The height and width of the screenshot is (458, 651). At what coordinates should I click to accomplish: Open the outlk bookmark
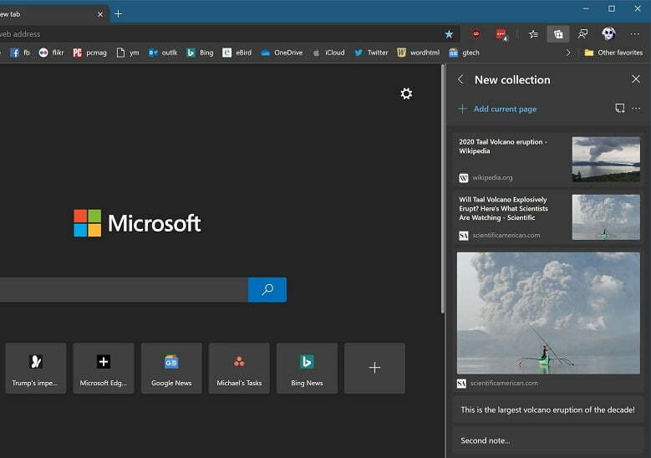[163, 53]
